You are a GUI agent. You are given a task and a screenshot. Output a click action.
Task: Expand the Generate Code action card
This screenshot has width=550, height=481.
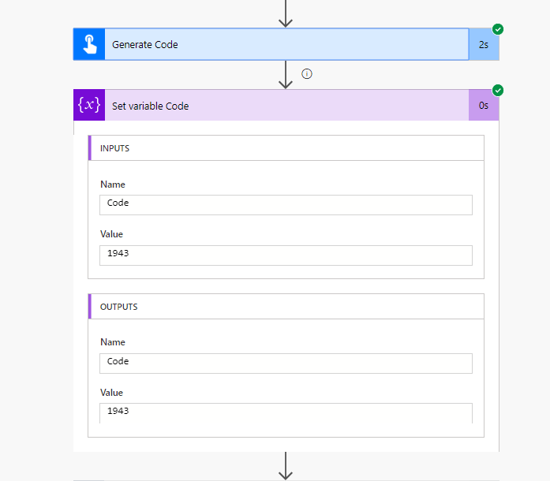click(x=284, y=45)
